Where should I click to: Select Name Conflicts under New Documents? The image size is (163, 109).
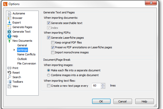pos(26,54)
